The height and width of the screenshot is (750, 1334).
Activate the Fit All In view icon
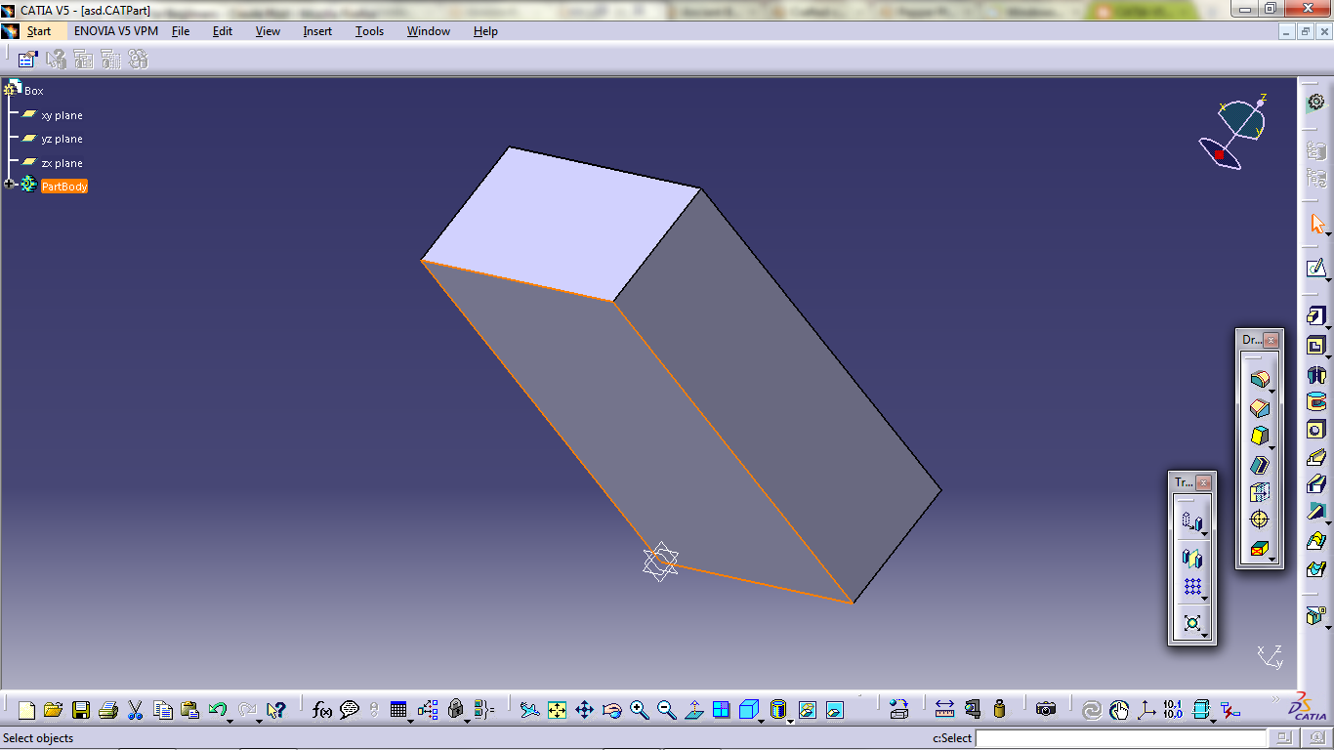pyautogui.click(x=557, y=710)
